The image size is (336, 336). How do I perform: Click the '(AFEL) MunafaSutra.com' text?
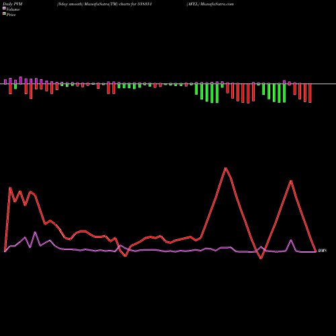(x=210, y=4)
